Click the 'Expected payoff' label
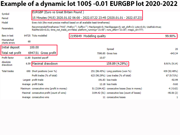This screenshot has height=135, width=180. 40,58
